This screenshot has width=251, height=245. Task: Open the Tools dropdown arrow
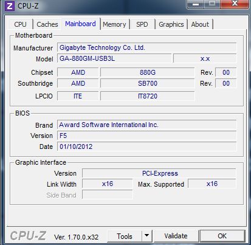pyautogui.click(x=147, y=236)
